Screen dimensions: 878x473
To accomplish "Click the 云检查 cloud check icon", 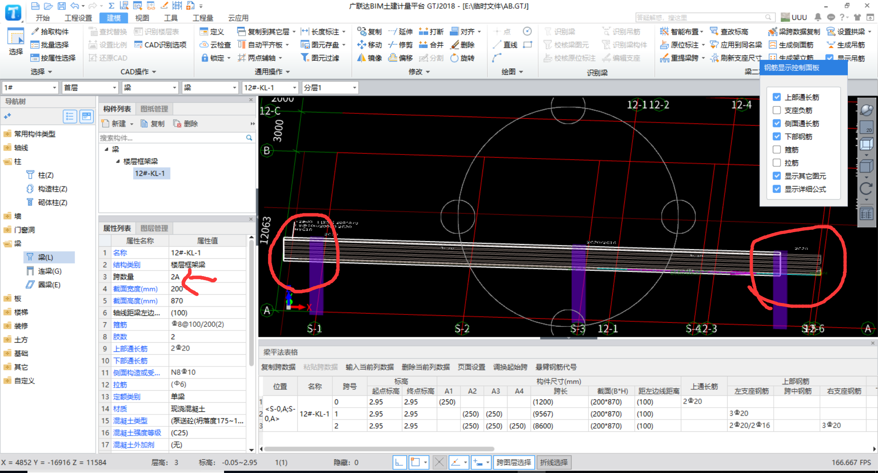I will click(204, 45).
